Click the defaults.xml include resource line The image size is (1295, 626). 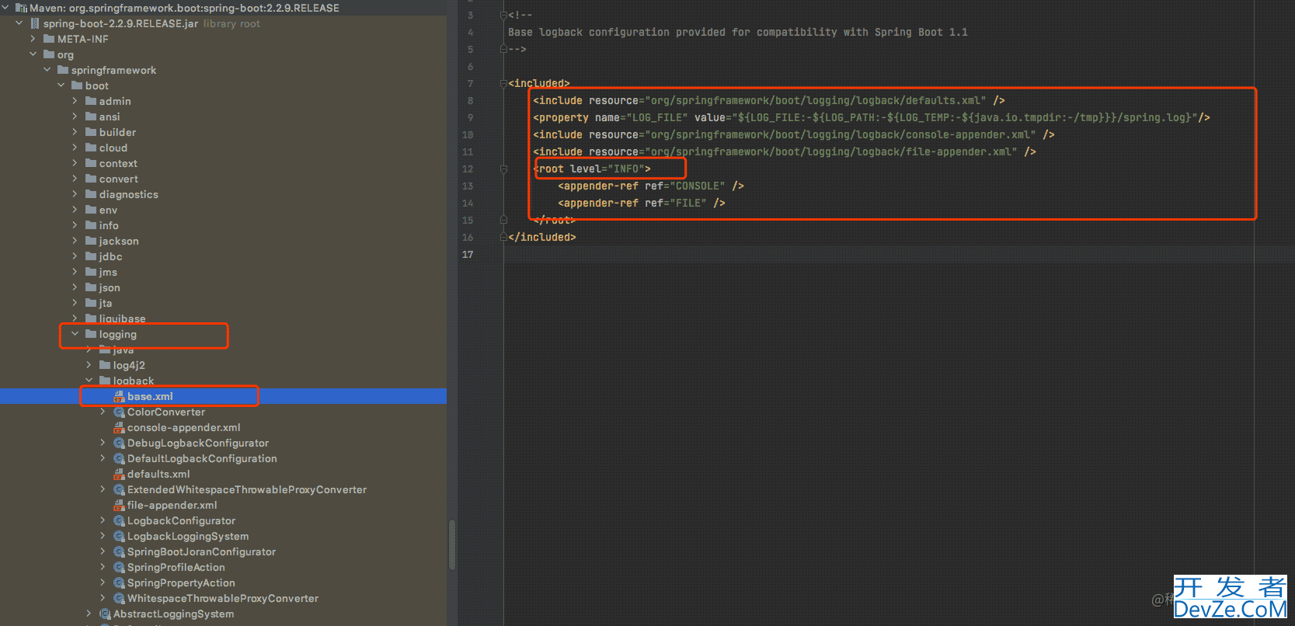coord(769,100)
